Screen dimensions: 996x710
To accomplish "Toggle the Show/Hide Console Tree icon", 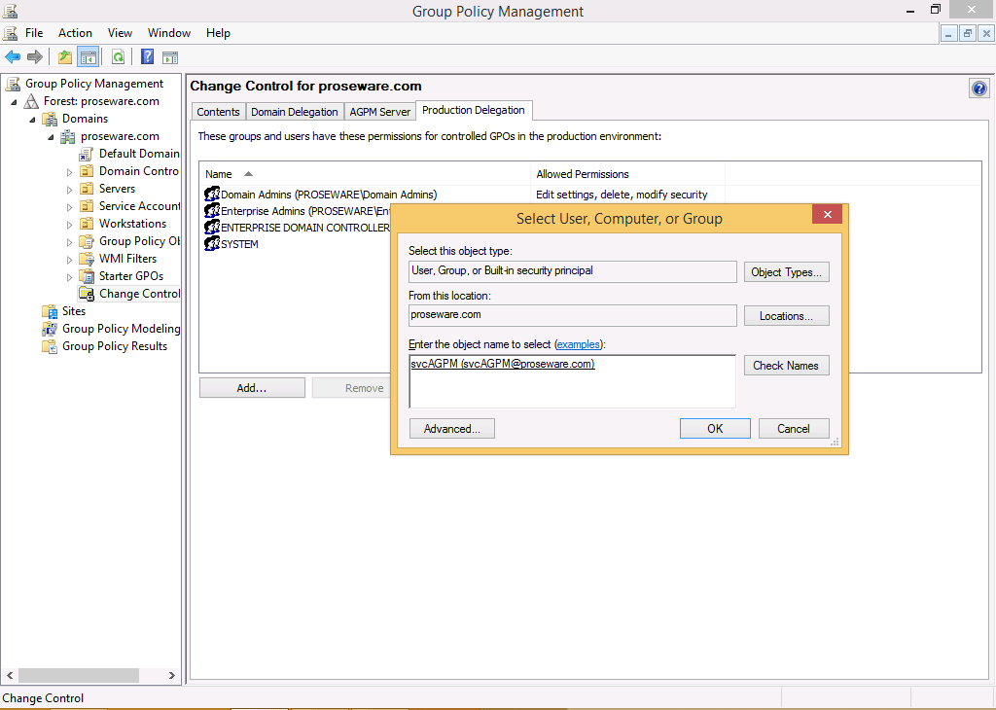I will 89,57.
